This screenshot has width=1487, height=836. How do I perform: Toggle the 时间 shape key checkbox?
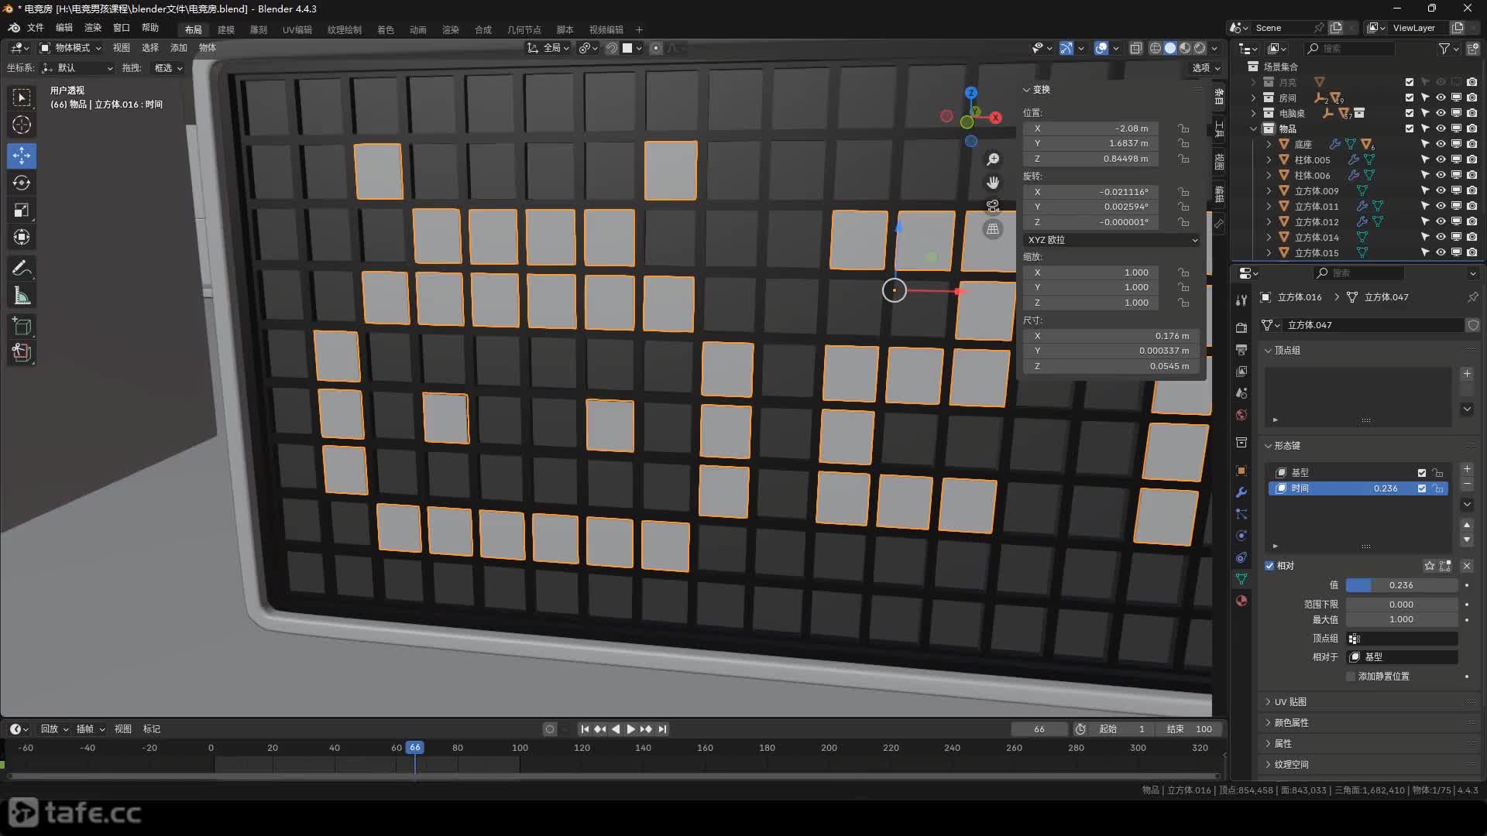coord(1422,488)
